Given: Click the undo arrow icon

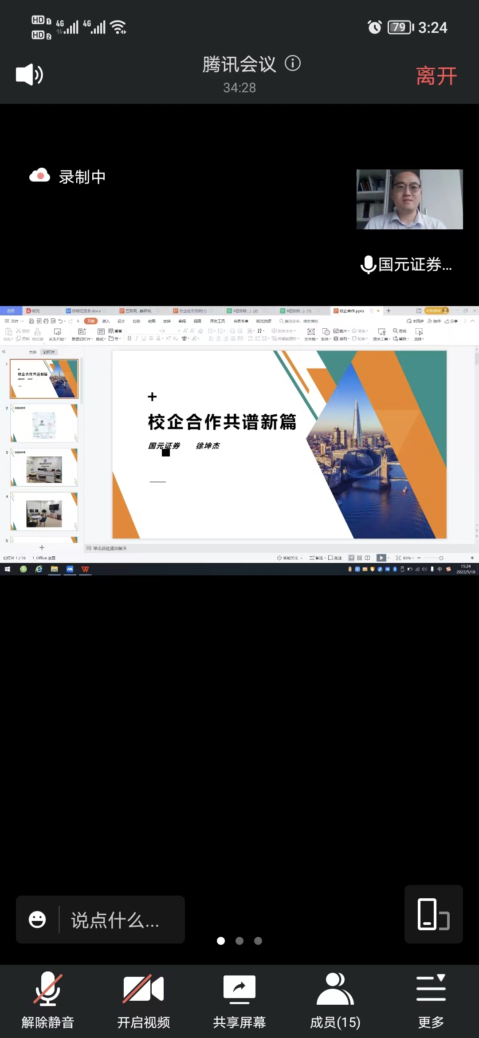Looking at the screenshot, I should tap(61, 321).
